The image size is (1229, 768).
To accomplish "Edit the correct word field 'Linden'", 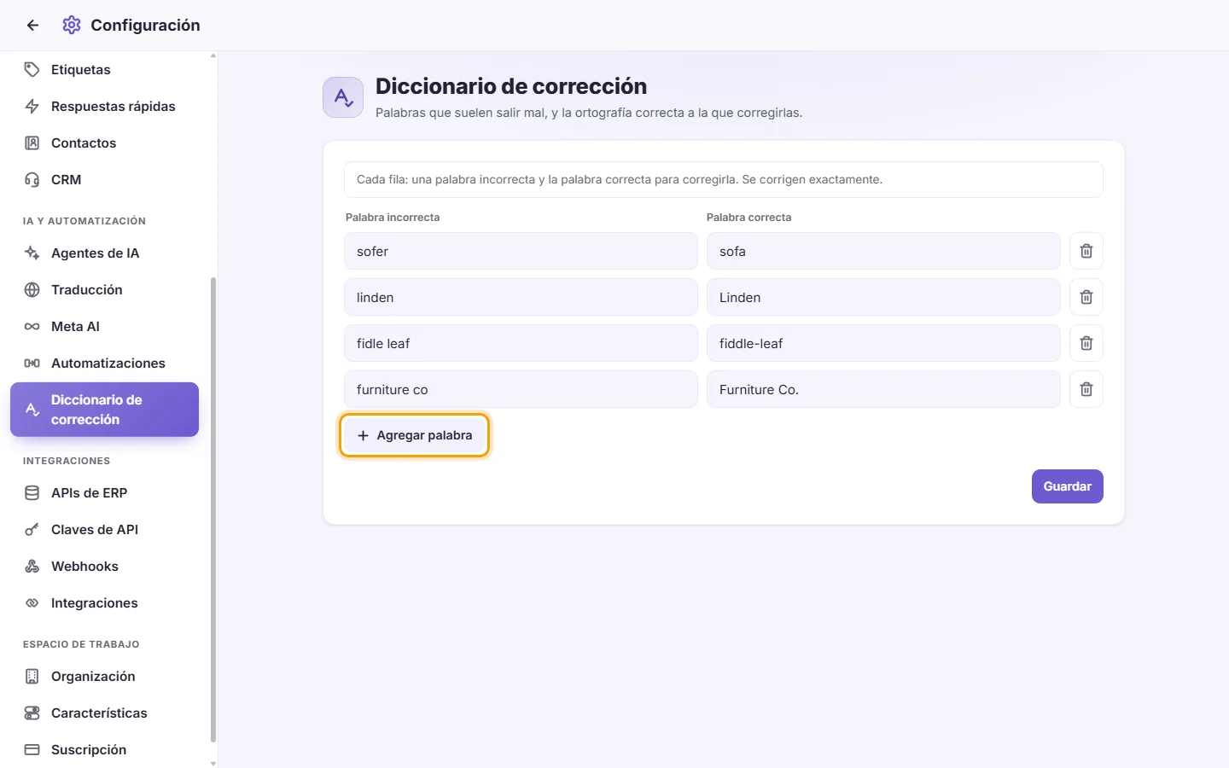I will [883, 297].
